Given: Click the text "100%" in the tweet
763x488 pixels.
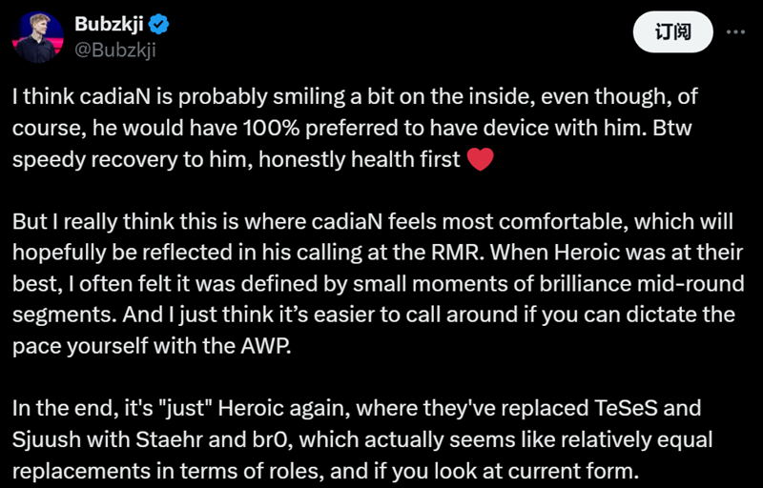Looking at the screenshot, I should 271,129.
